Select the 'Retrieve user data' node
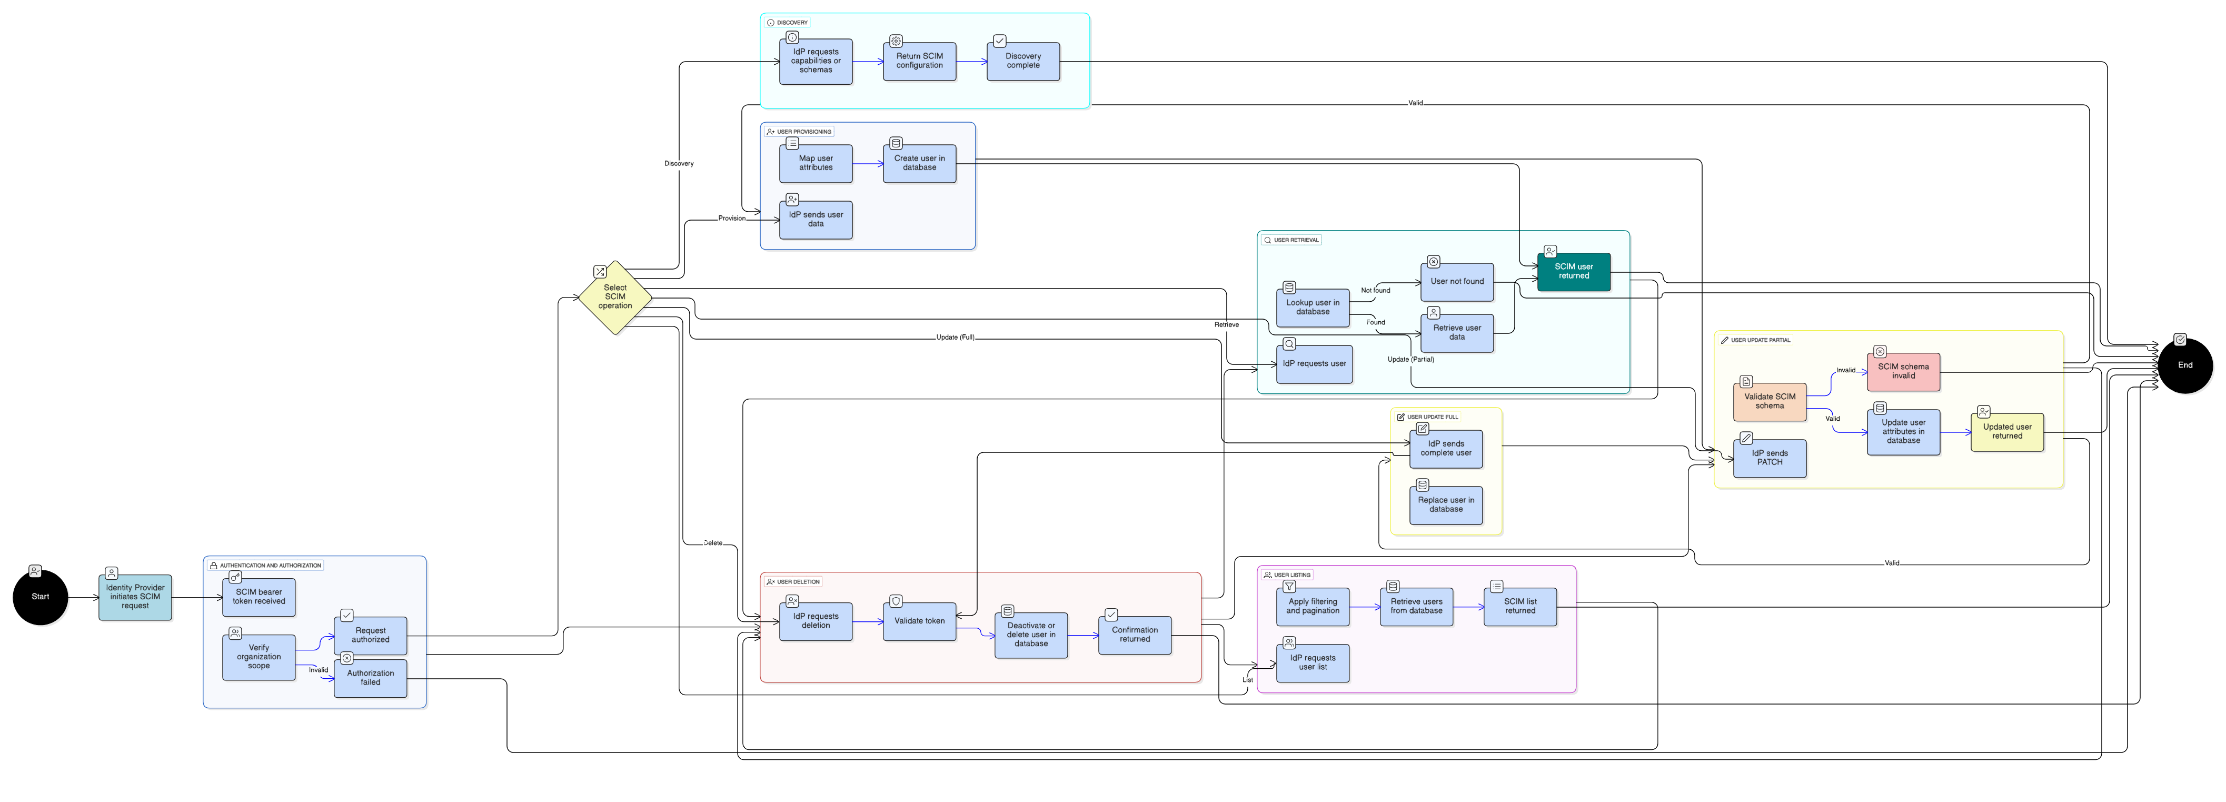 [x=1457, y=333]
